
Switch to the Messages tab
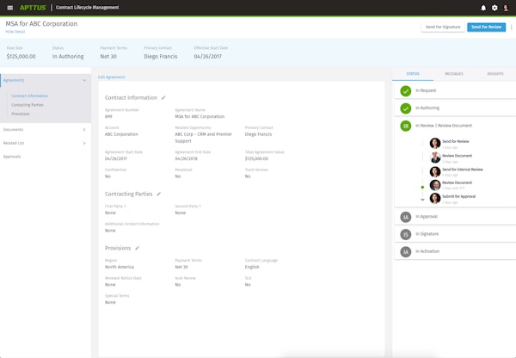454,74
